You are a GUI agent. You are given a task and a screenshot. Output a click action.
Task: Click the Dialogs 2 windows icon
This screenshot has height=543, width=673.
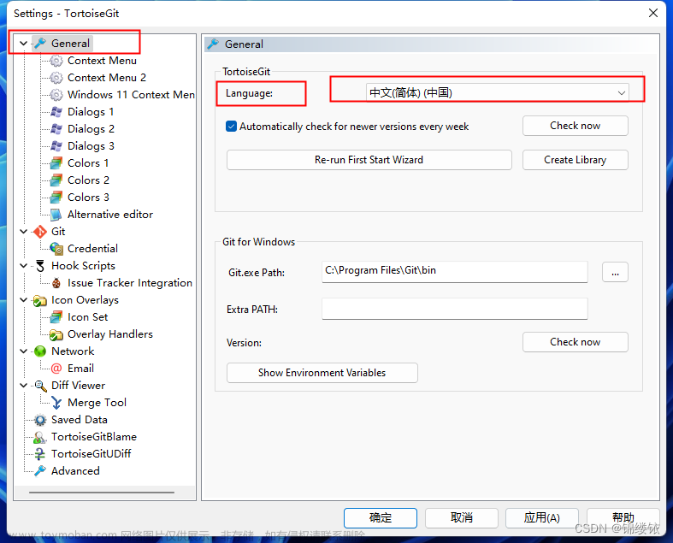56,129
